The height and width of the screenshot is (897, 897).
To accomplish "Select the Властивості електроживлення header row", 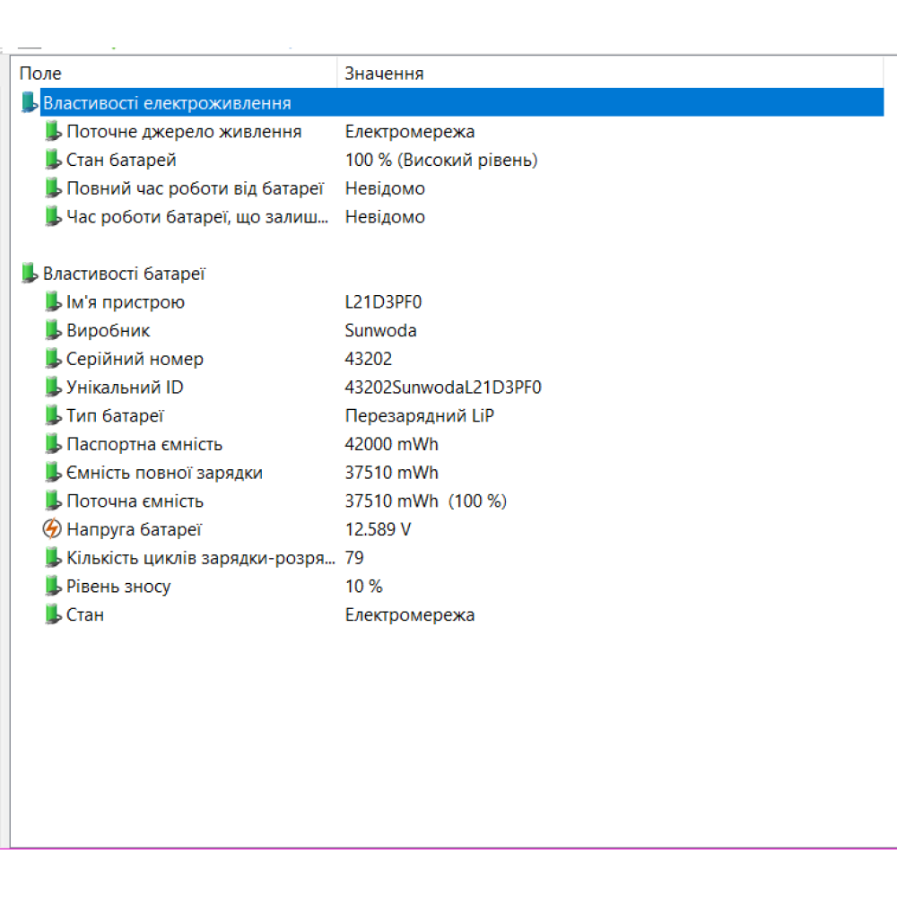I will click(167, 103).
